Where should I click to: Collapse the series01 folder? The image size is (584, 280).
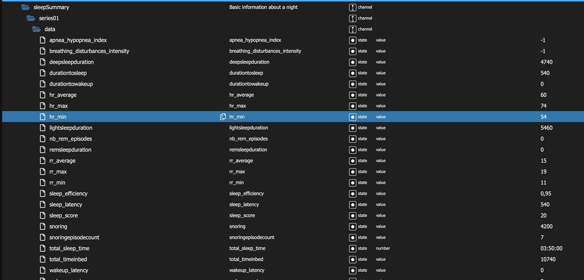coord(31,18)
